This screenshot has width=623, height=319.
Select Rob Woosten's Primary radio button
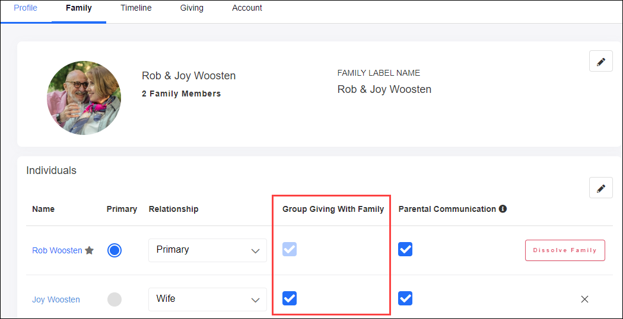[115, 250]
